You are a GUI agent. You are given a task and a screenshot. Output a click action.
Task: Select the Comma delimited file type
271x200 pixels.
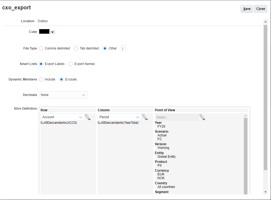[x=41, y=48]
